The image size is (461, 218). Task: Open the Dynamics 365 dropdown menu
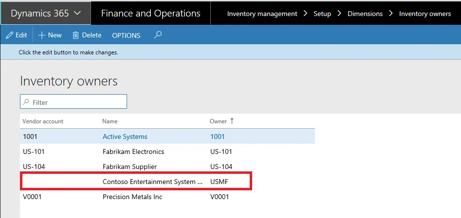(46, 14)
